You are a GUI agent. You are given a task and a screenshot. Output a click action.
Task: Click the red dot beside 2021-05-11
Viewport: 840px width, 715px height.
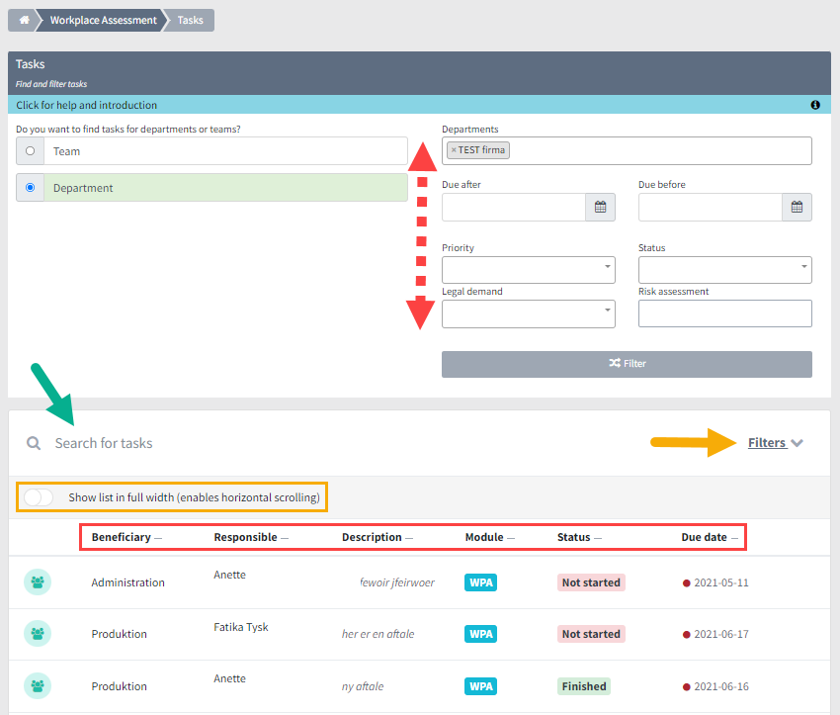(x=686, y=583)
